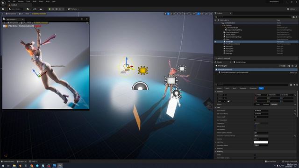Open Outliner settings gear
This screenshot has height=168, width=299.
point(296,17)
